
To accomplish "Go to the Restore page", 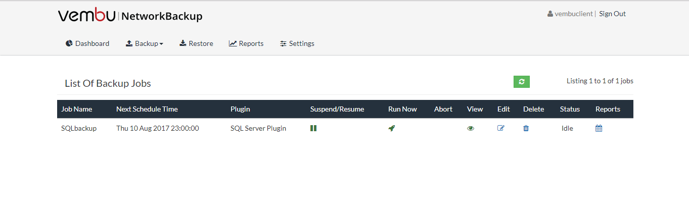I will [196, 43].
